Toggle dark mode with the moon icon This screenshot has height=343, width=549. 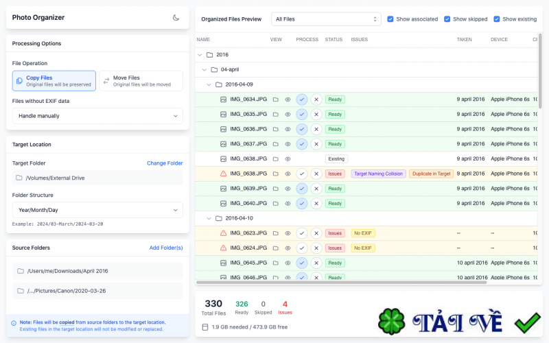(176, 18)
